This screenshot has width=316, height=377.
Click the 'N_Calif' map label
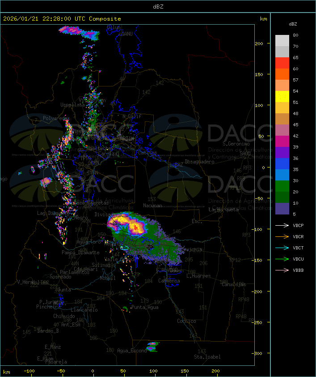132,116
